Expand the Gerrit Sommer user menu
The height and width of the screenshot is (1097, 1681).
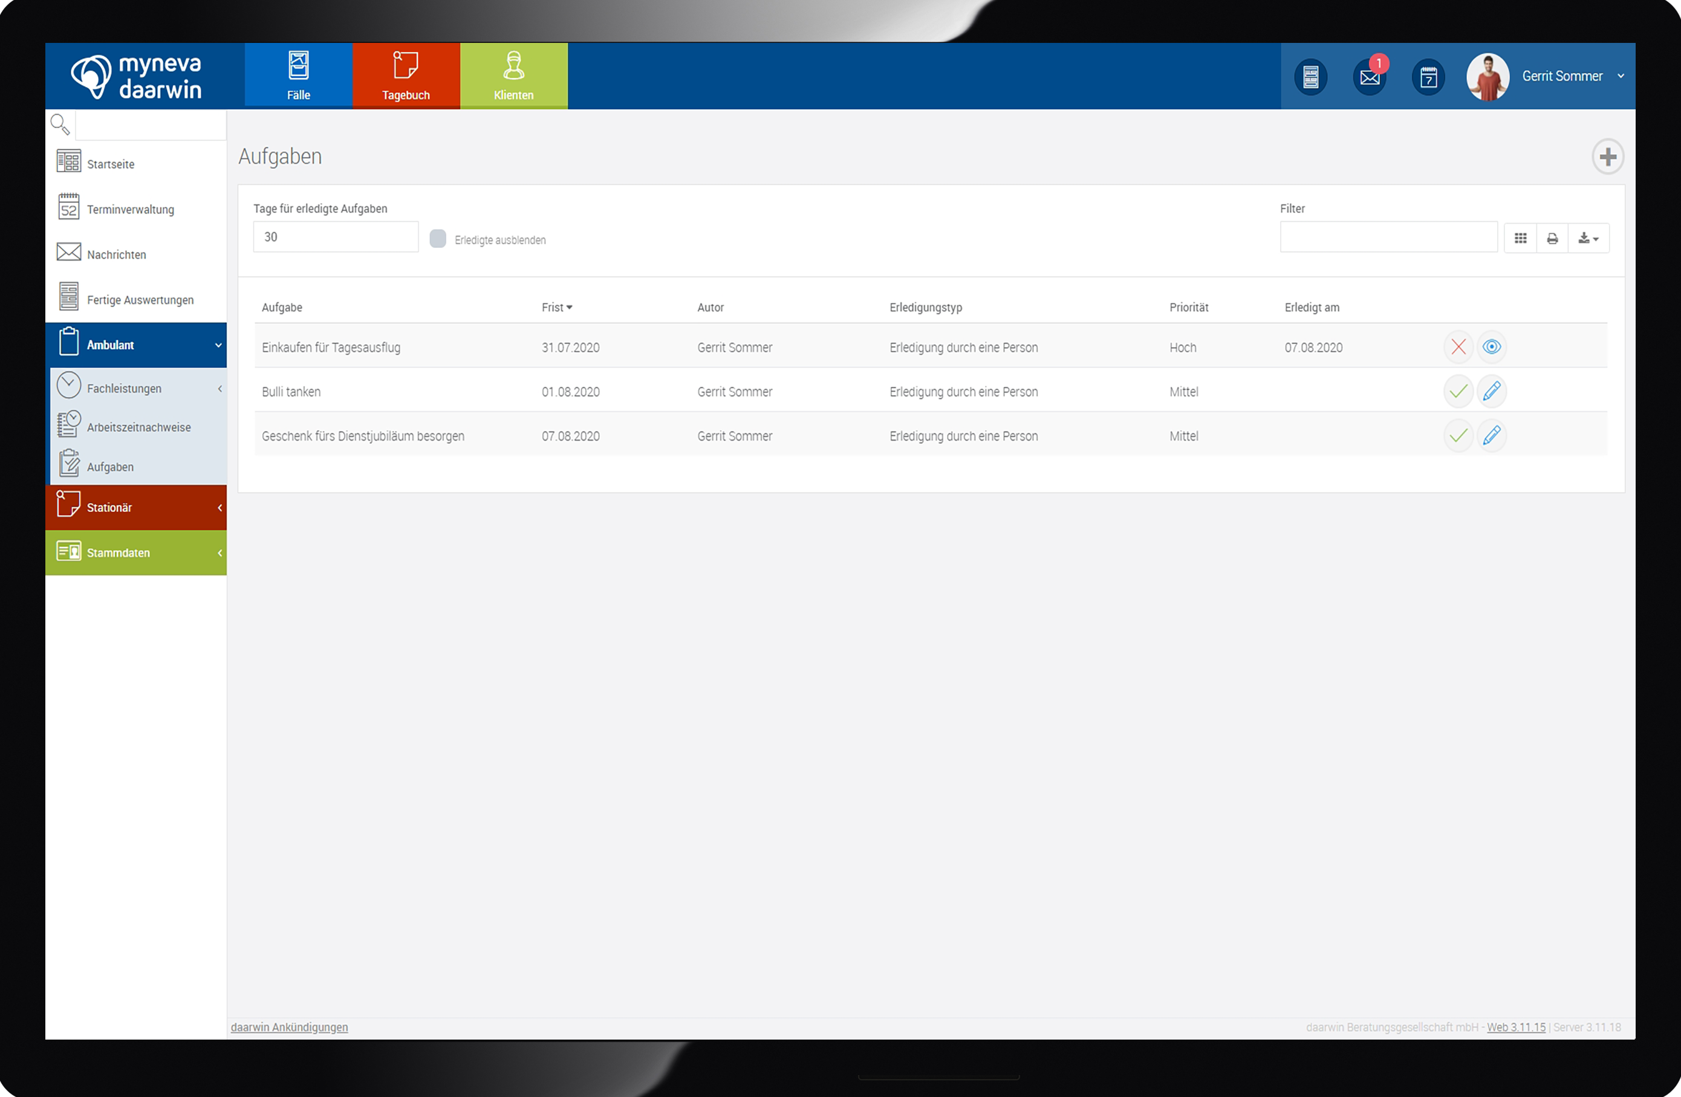pyautogui.click(x=1621, y=76)
